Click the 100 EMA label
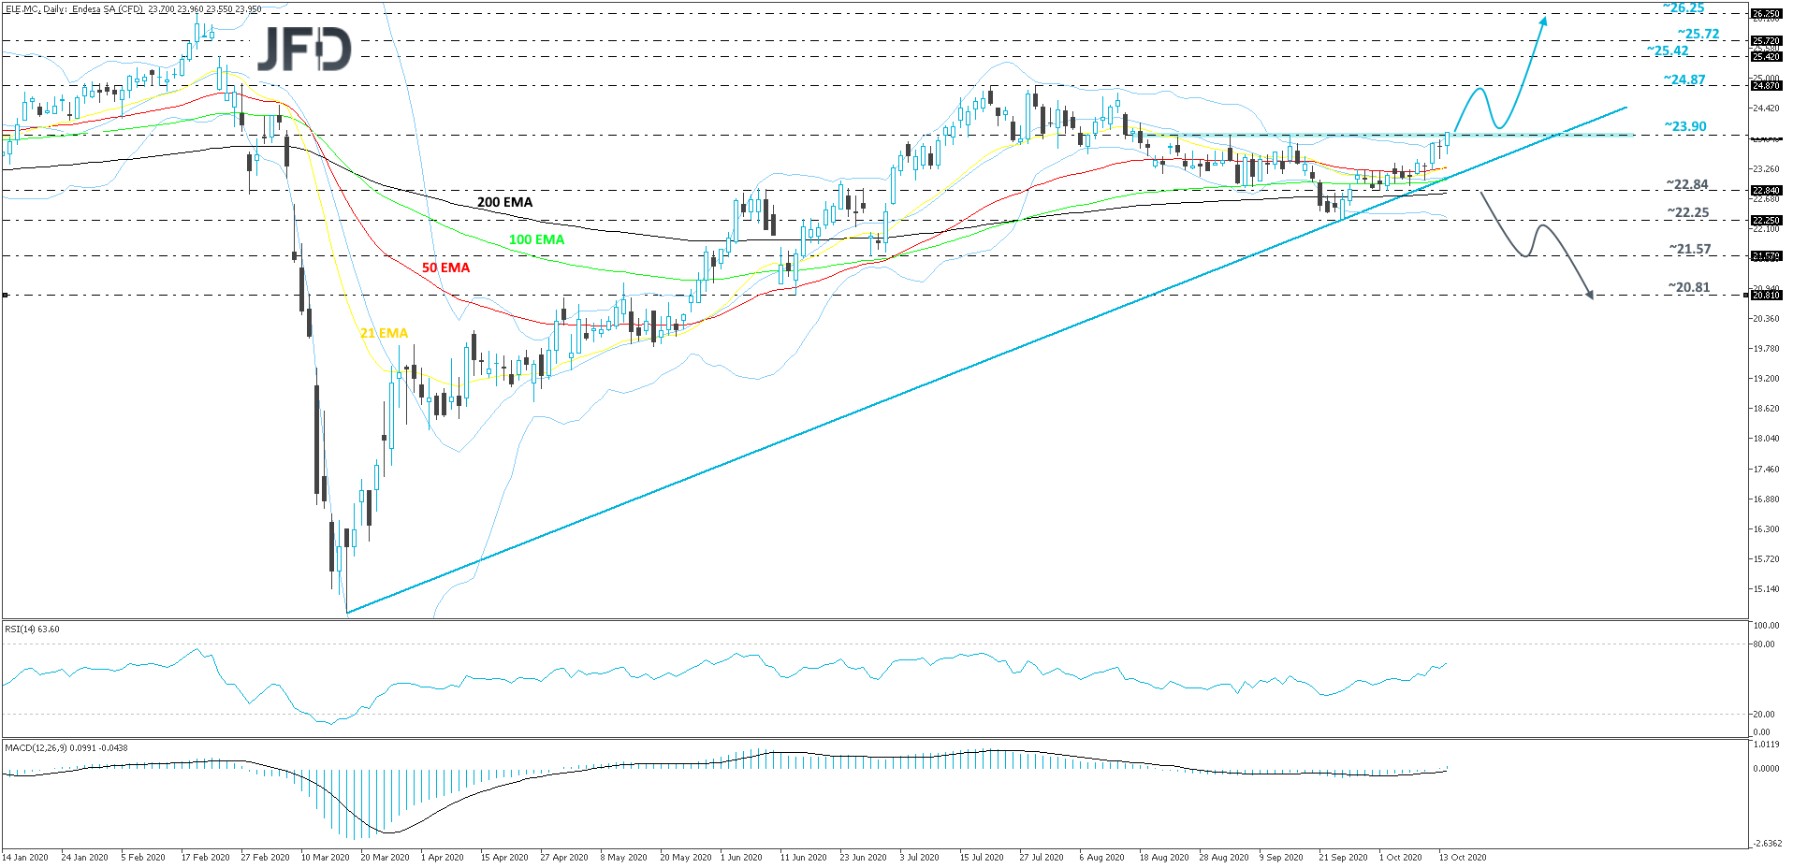This screenshot has width=1793, height=868. pyautogui.click(x=536, y=239)
